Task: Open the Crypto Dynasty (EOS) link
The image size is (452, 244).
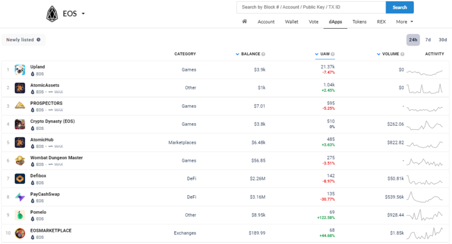Action: point(53,121)
